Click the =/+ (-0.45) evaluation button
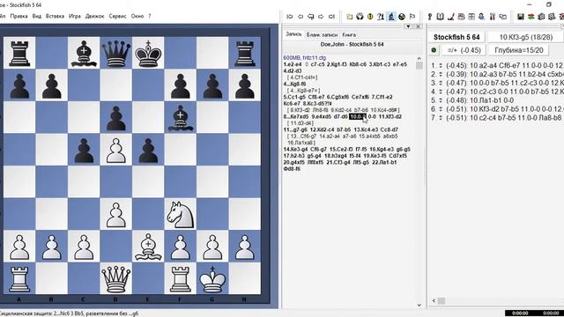Viewport: 564px width, 317px height. coord(464,50)
